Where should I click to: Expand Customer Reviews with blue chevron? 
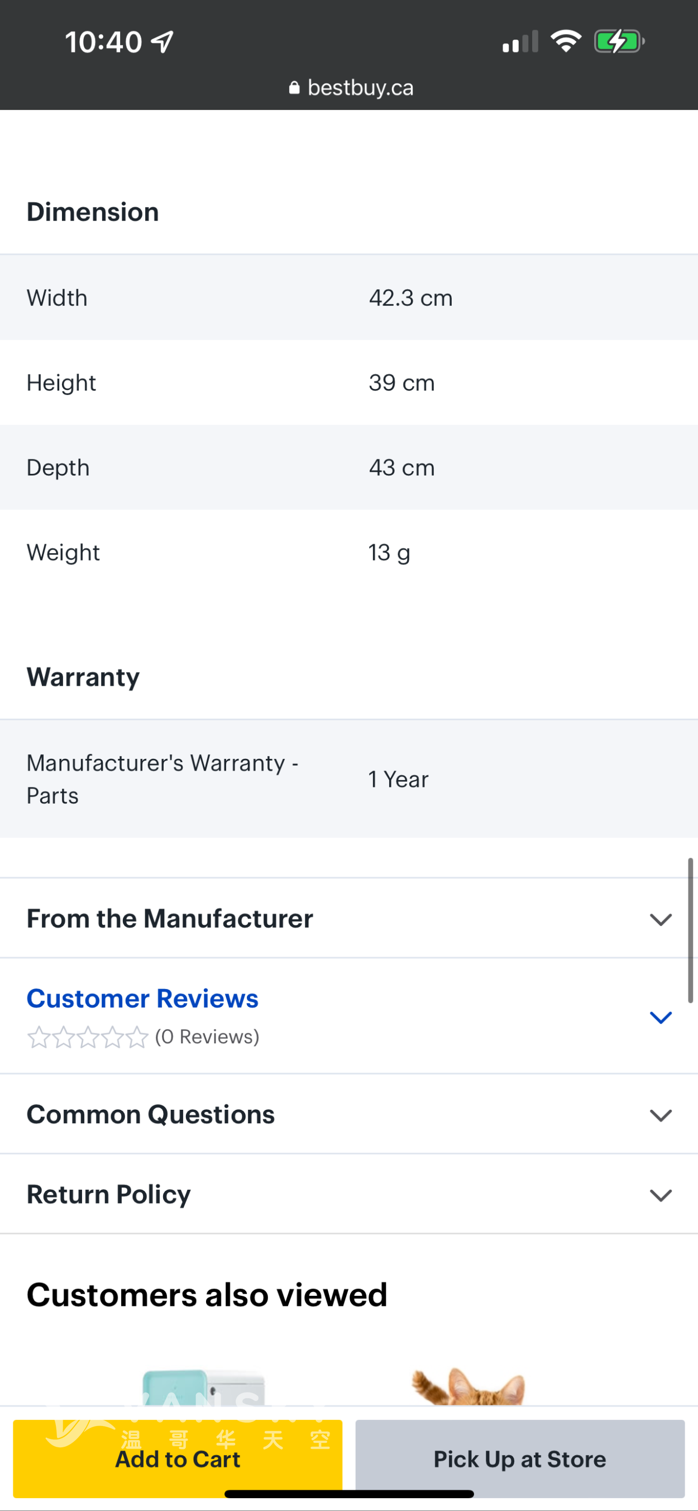tap(661, 1017)
